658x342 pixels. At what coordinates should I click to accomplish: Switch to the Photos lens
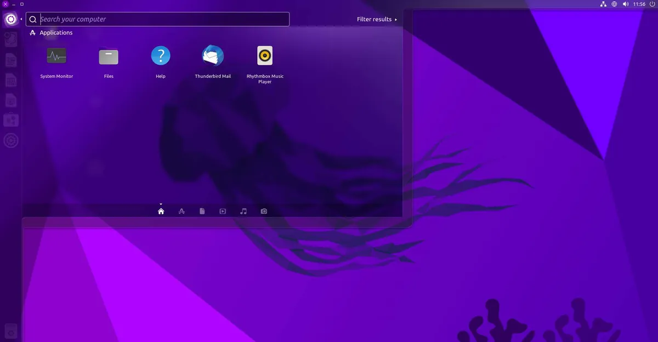pos(264,211)
